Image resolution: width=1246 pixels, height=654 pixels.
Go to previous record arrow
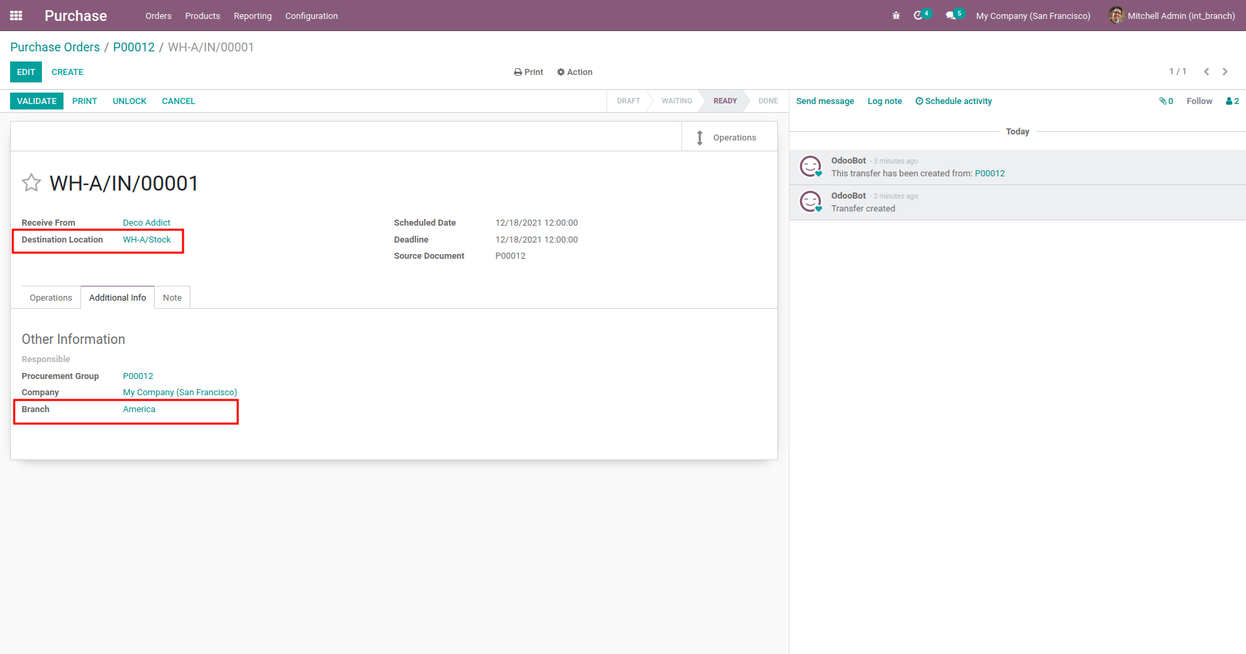tap(1206, 72)
